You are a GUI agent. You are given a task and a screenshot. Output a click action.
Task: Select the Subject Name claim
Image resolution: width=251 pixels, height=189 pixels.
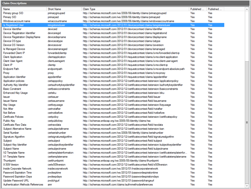pos(113,149)
